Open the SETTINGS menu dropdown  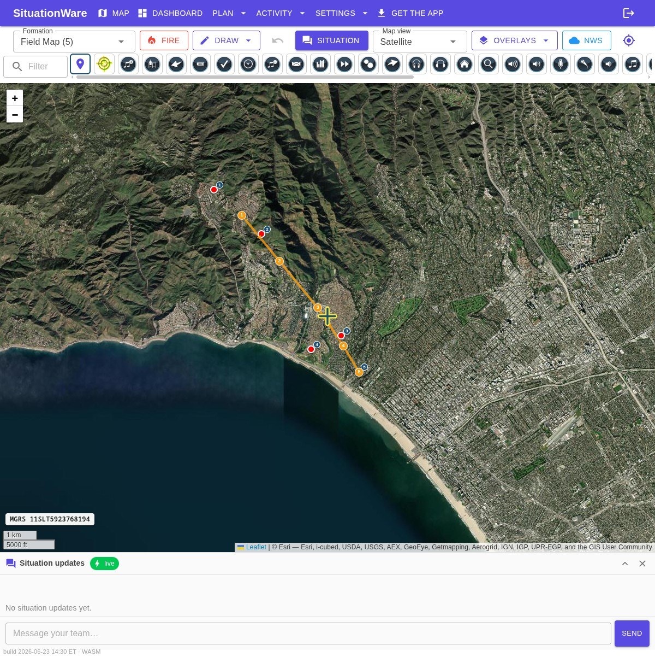342,13
